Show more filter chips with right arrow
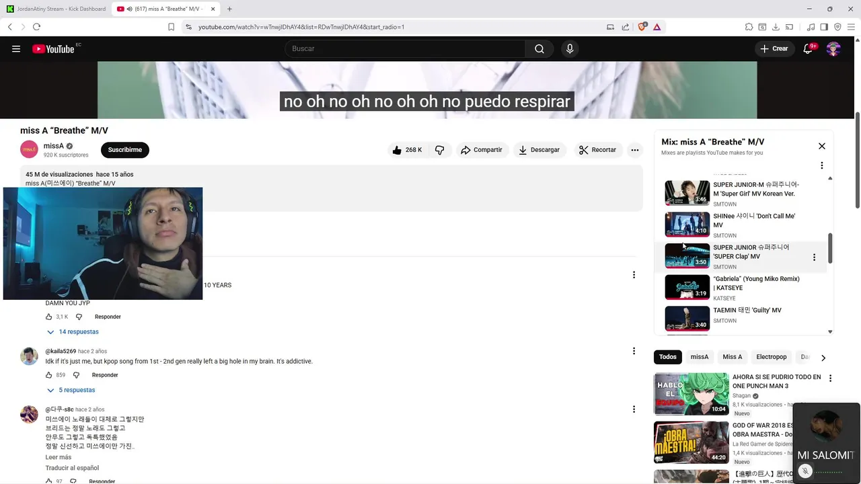 point(823,358)
